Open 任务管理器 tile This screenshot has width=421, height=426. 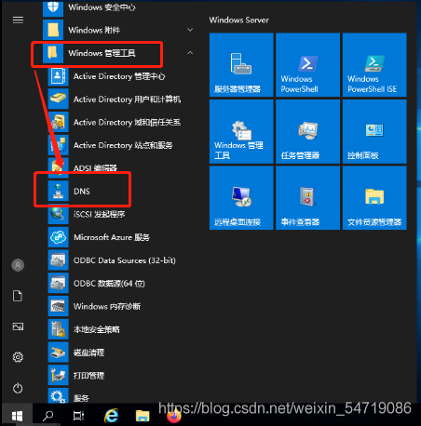coord(307,131)
